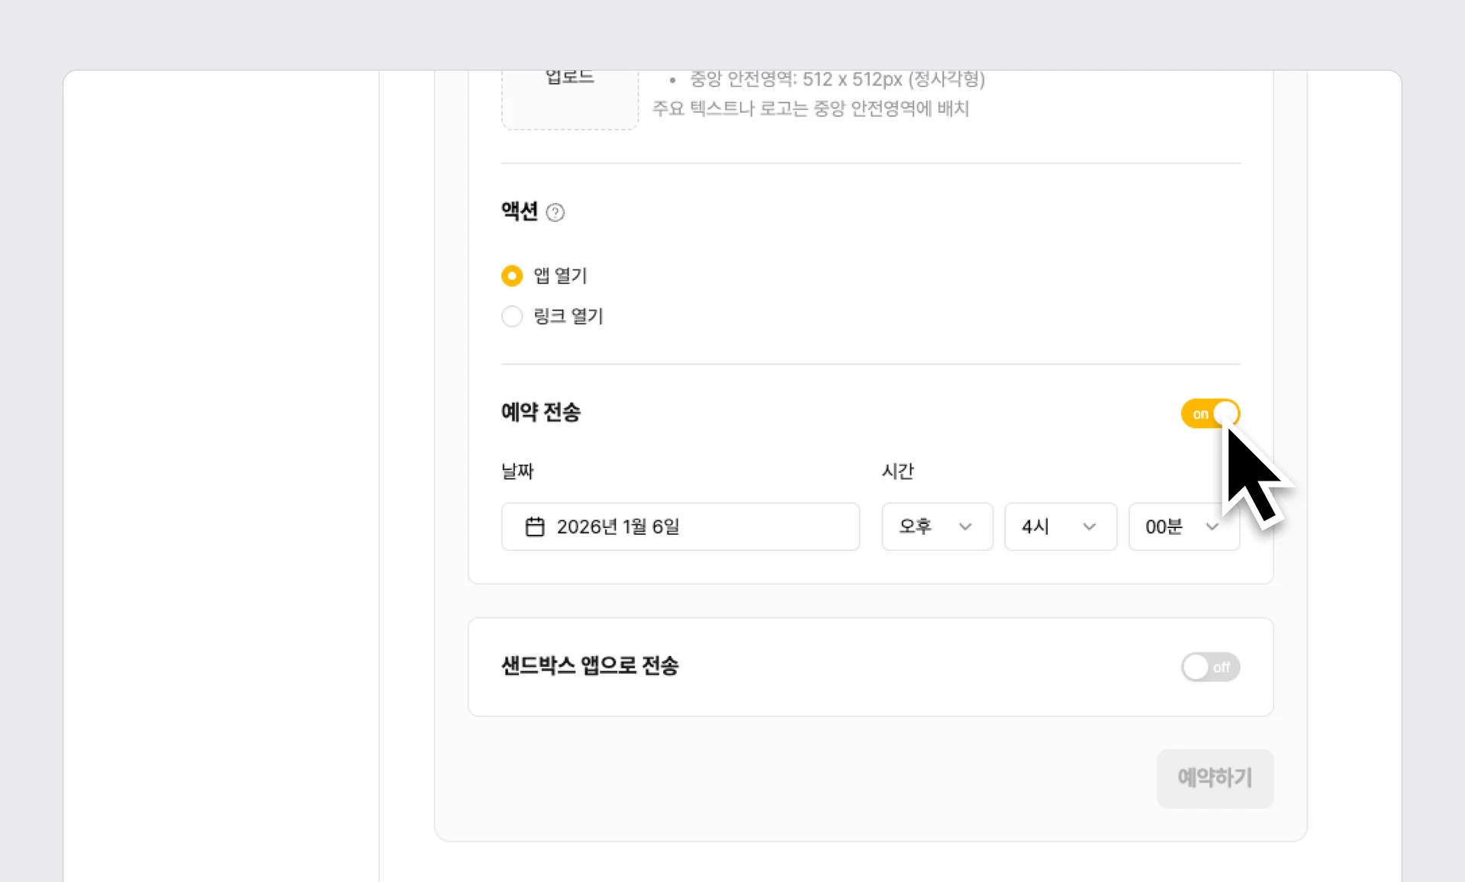Click the 액션 section label

pyautogui.click(x=520, y=212)
